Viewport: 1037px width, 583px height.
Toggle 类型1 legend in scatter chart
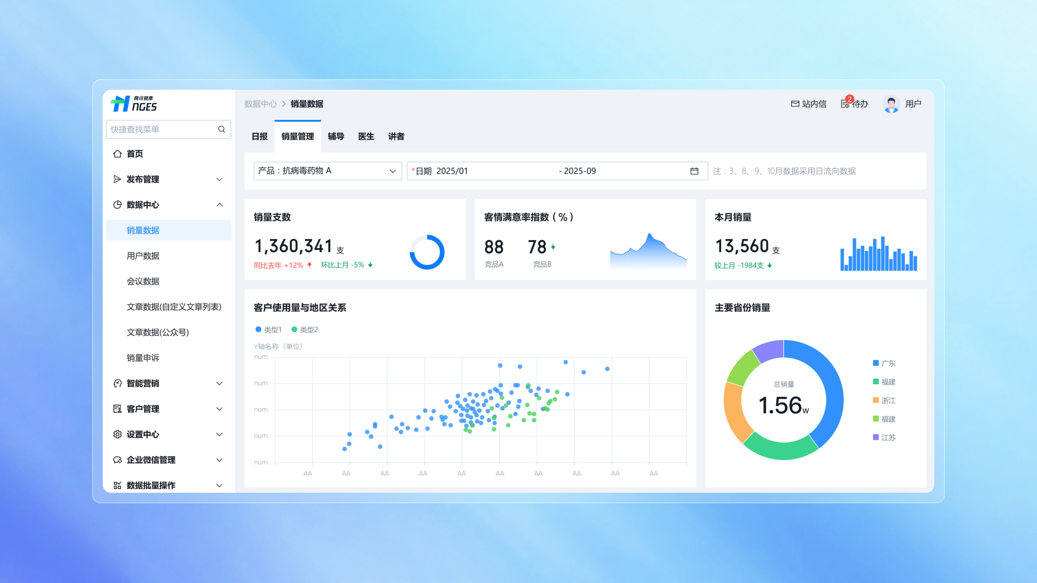point(269,329)
